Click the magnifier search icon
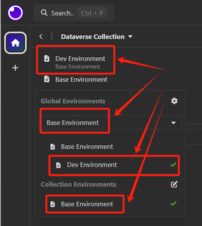The height and width of the screenshot is (226, 202). [x=44, y=13]
